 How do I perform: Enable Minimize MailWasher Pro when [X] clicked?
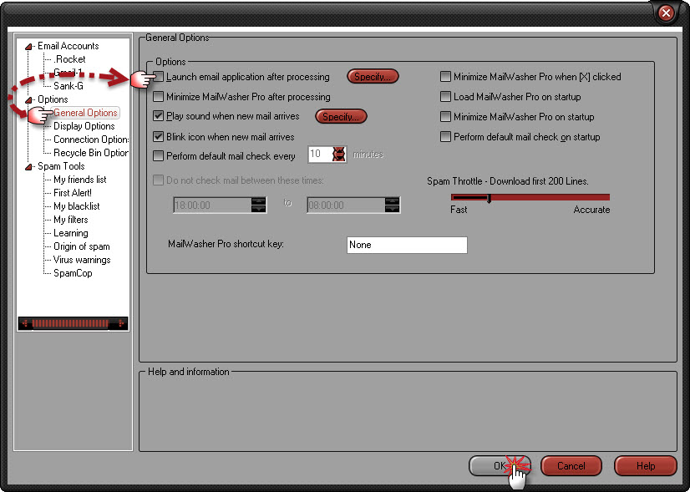click(x=445, y=77)
